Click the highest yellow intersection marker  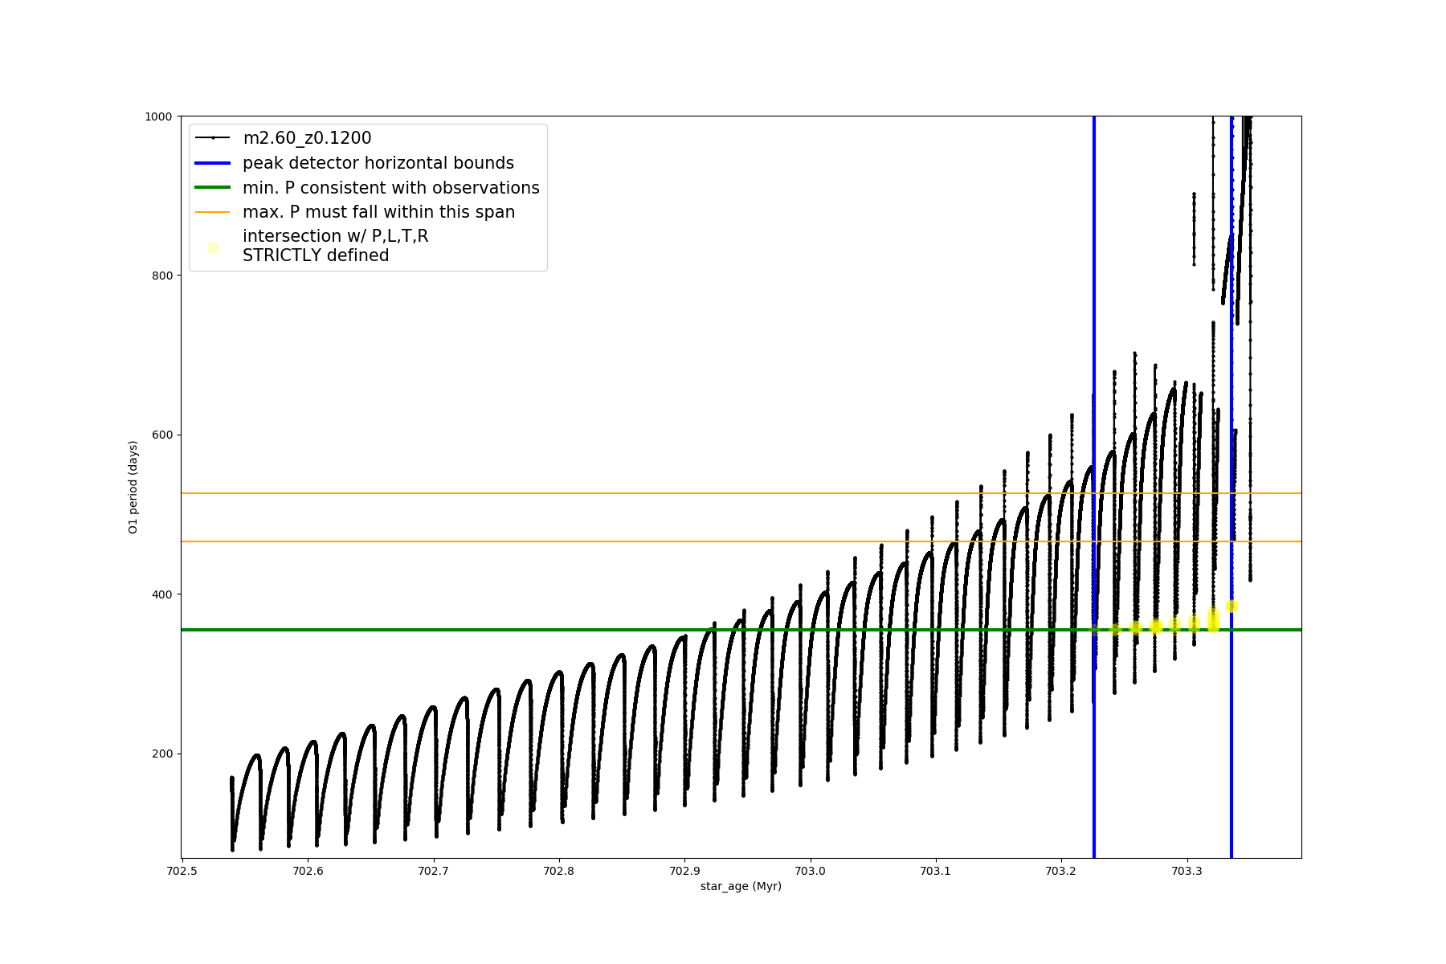pyautogui.click(x=1232, y=607)
